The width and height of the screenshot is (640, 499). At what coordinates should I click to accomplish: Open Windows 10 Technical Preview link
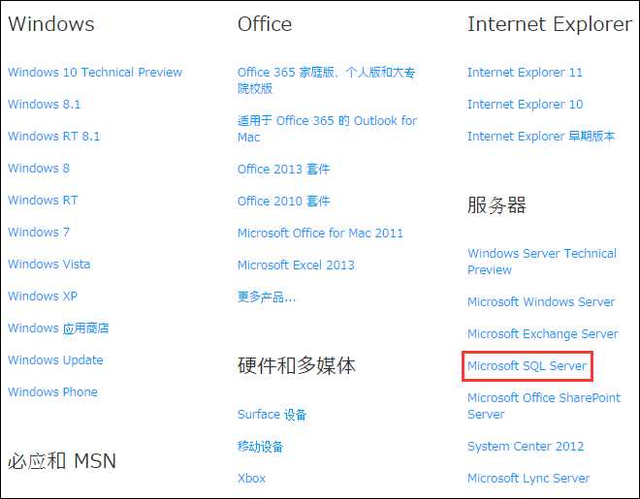pyautogui.click(x=95, y=72)
